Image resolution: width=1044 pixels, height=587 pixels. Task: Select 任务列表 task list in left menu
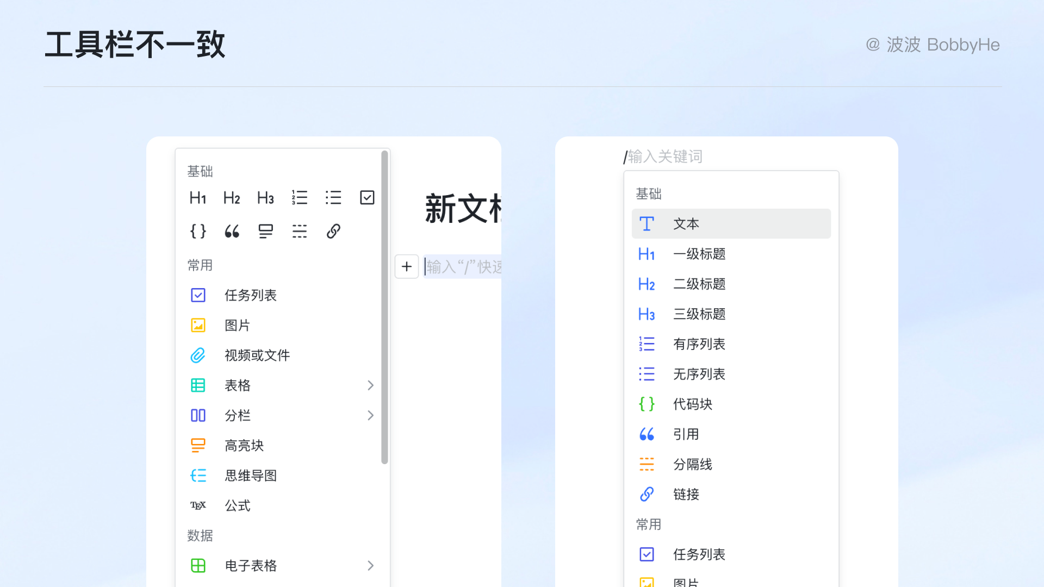coord(250,295)
